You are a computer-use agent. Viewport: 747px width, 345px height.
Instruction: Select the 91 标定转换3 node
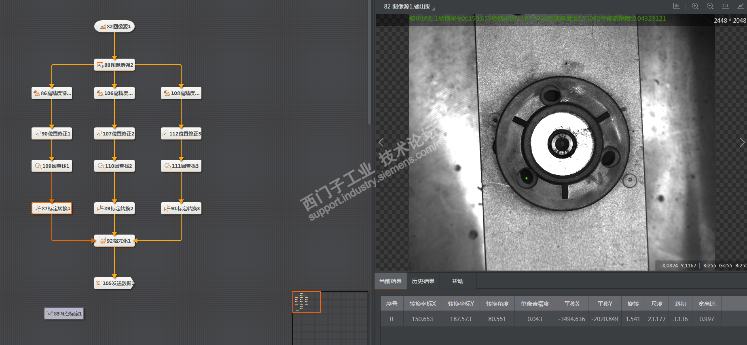tap(181, 208)
